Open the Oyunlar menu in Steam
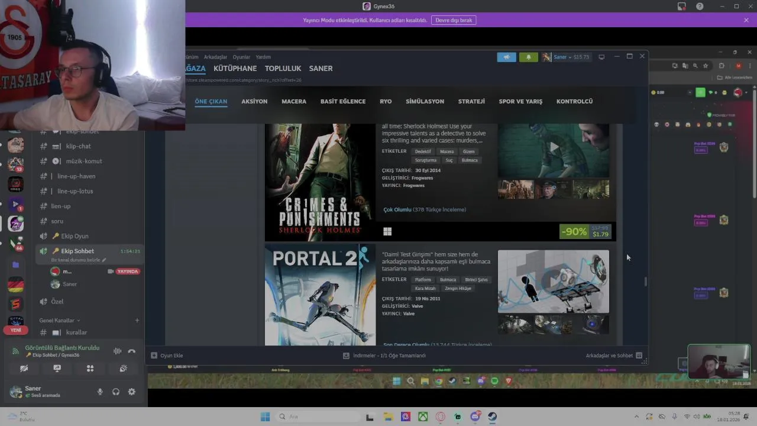Screen dimensions: 757x426 pyautogui.click(x=241, y=57)
